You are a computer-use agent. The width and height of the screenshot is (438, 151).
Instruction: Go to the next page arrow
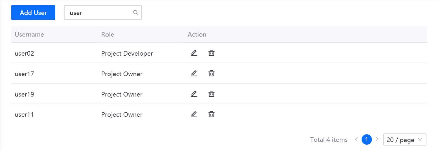(x=377, y=139)
